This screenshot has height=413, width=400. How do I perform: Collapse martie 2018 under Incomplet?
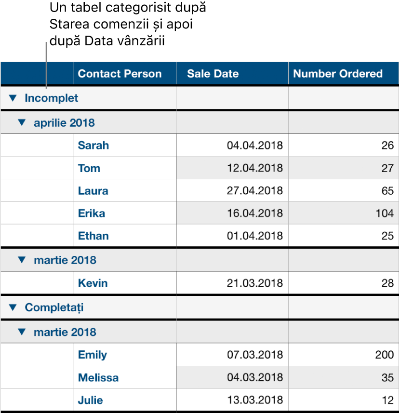tap(21, 260)
